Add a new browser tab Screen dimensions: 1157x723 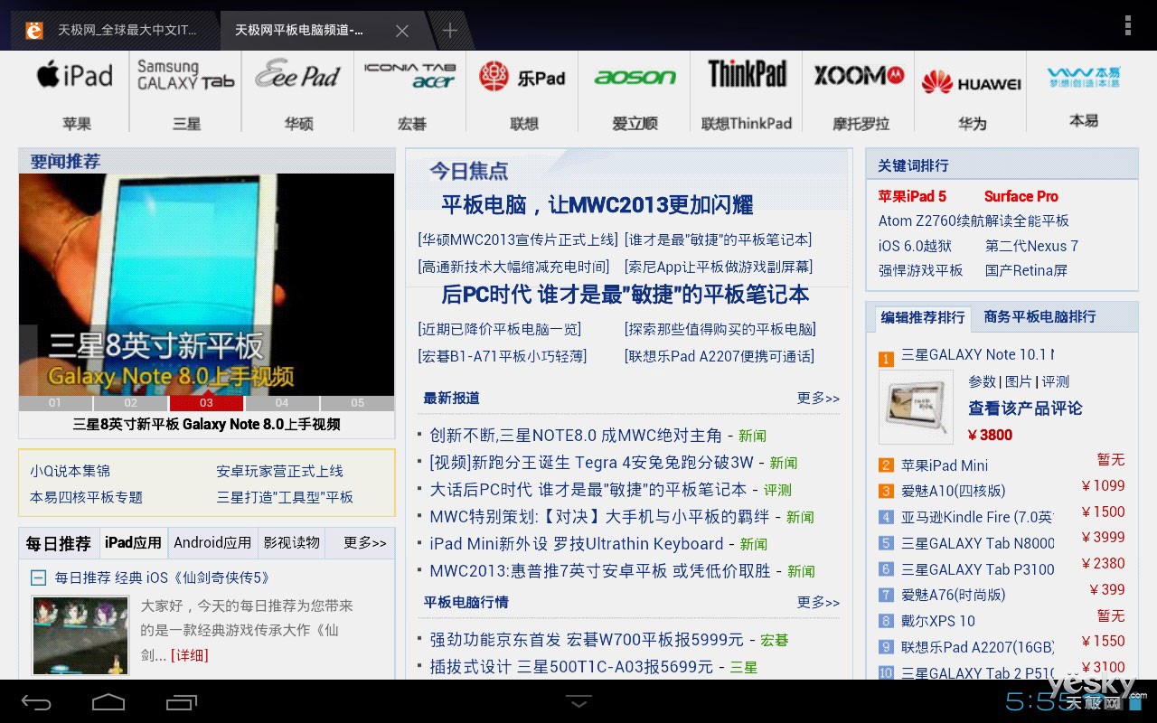pyautogui.click(x=449, y=31)
